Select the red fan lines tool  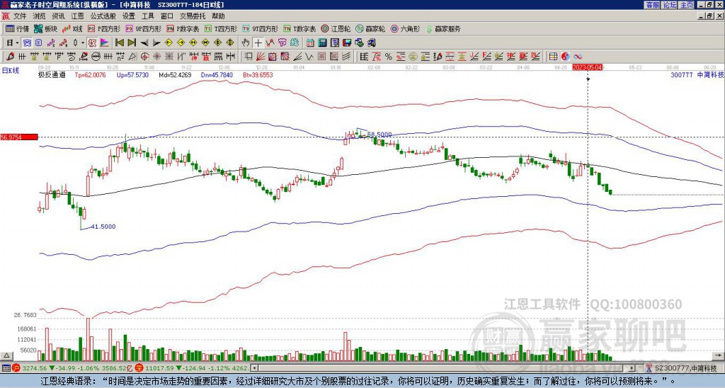[261, 57]
